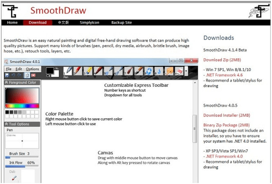Viewport: 272px width, 184px height.
Task: Collapse the Foreground Color panel
Action: (x=7, y=82)
